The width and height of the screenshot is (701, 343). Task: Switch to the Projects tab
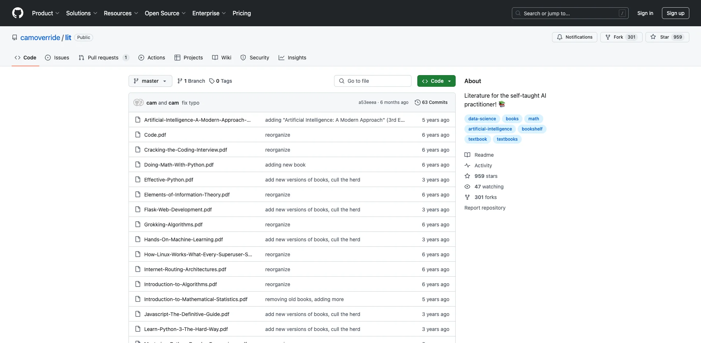[188, 58]
